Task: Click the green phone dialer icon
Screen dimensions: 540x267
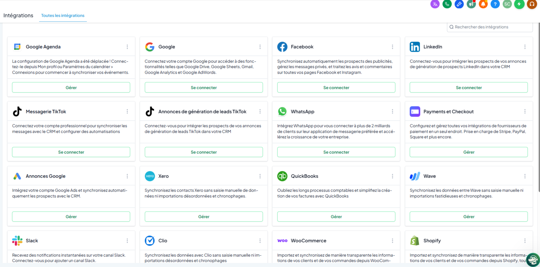Action: pyautogui.click(x=447, y=4)
